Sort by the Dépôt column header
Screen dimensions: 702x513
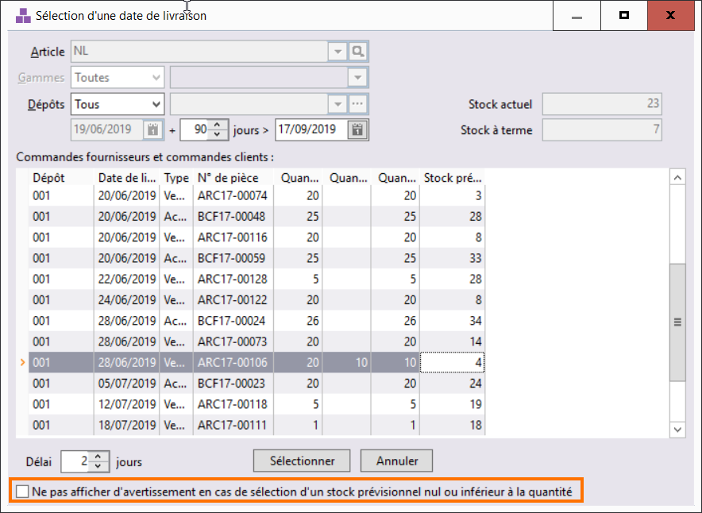point(61,178)
